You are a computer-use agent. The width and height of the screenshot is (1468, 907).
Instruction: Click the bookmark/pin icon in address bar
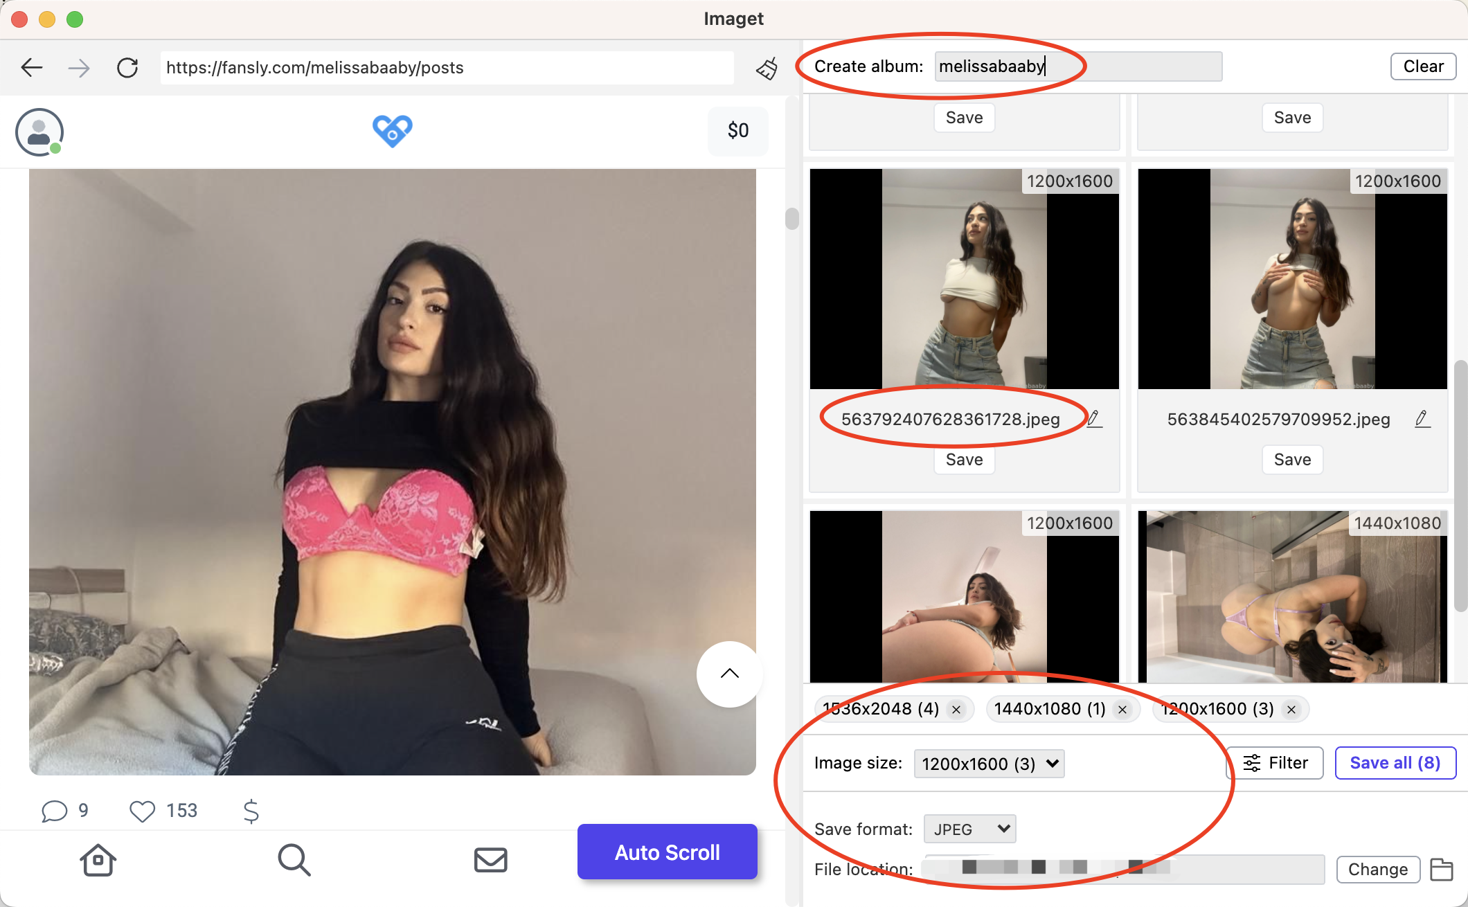pos(765,67)
